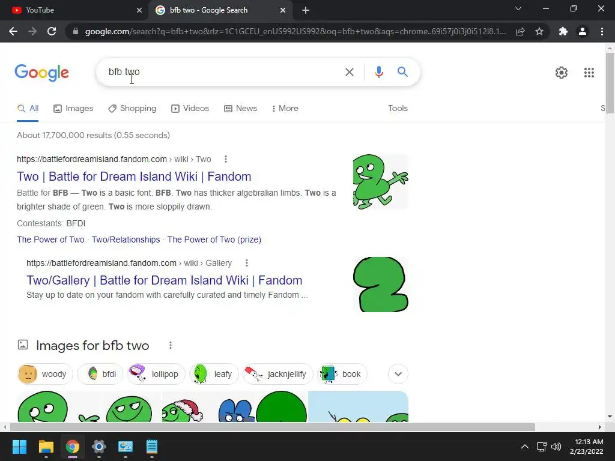
Task: Open the clock and date in taskbar
Action: point(586,447)
